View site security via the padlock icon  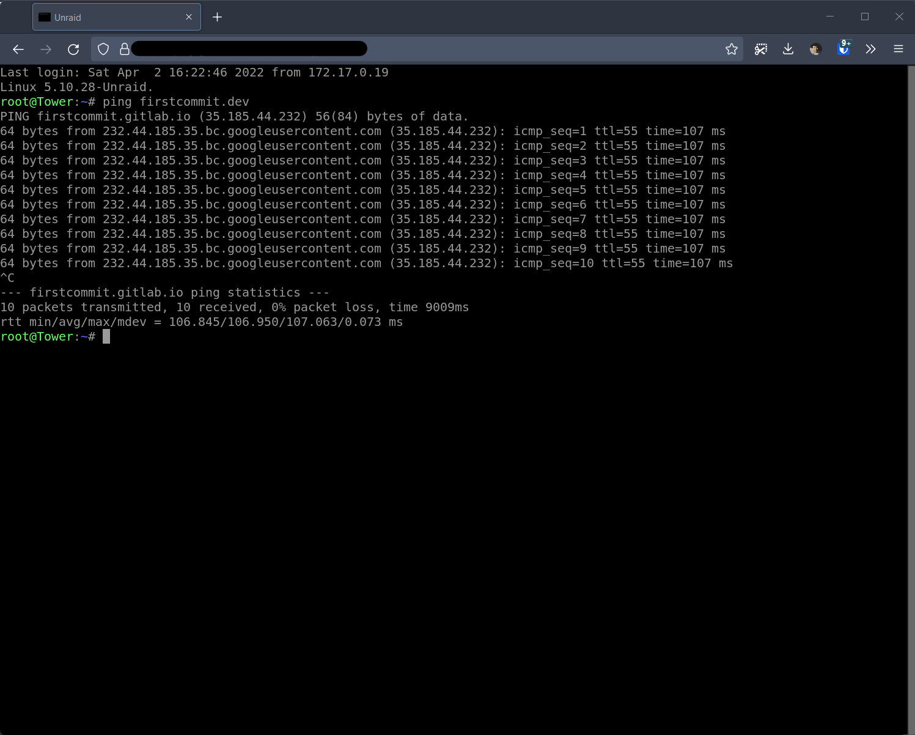[x=124, y=49]
